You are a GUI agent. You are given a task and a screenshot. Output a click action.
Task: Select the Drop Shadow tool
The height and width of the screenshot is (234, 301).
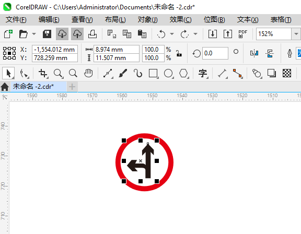[272, 73]
